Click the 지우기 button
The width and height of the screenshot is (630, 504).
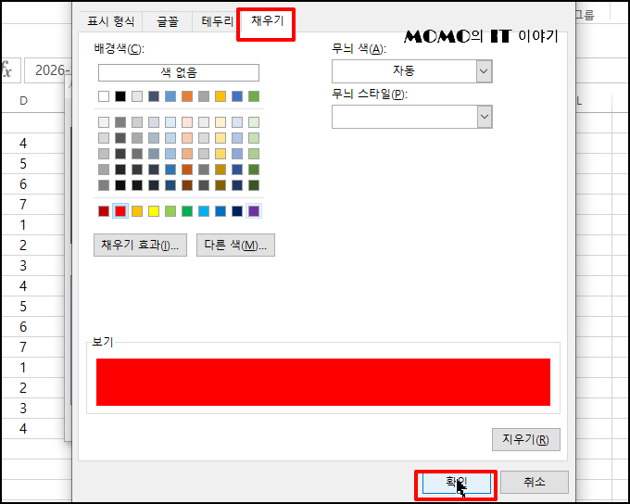point(526,440)
